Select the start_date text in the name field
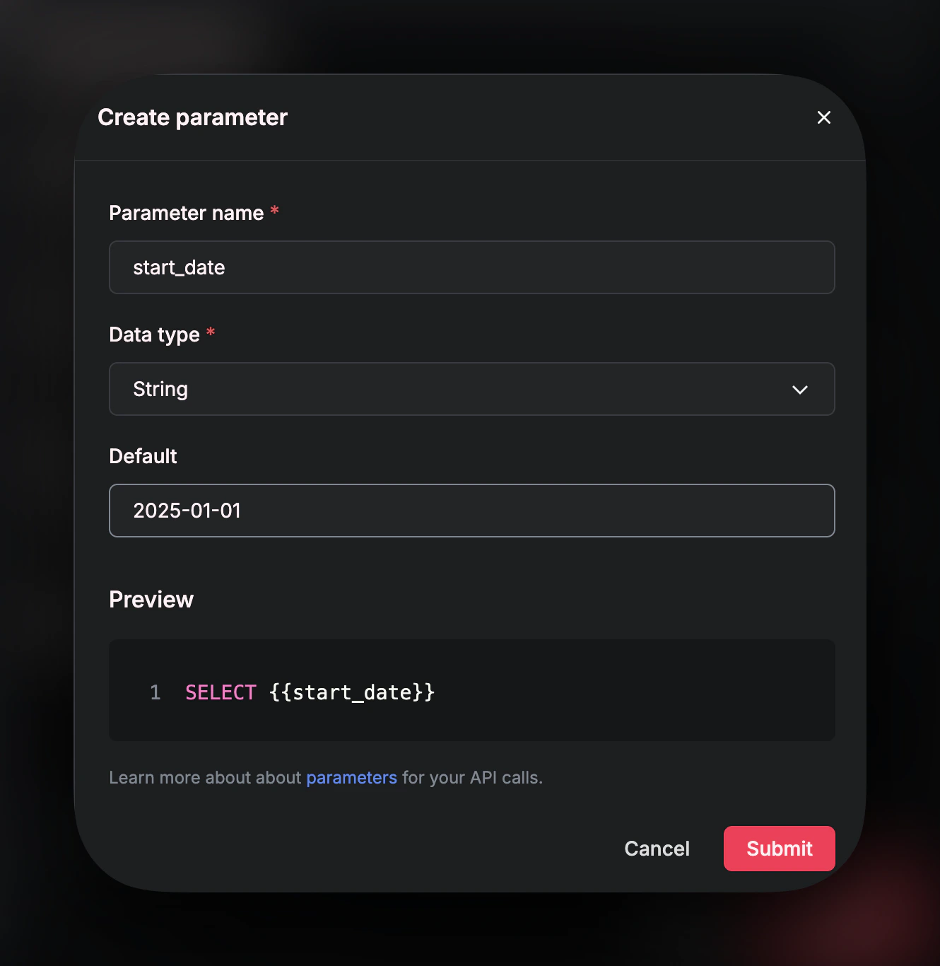Image resolution: width=940 pixels, height=966 pixels. [179, 267]
